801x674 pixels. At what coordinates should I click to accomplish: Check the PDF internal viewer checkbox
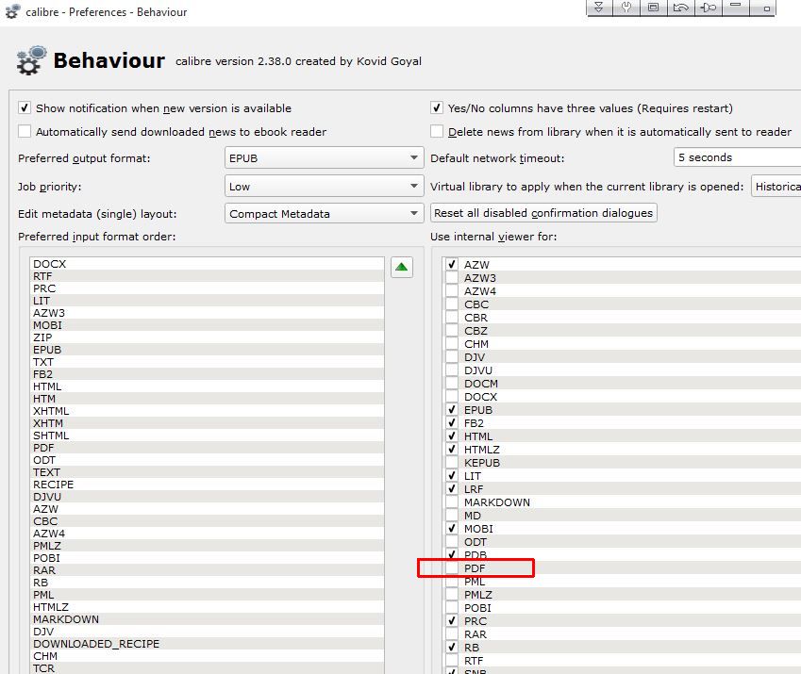[x=452, y=567]
